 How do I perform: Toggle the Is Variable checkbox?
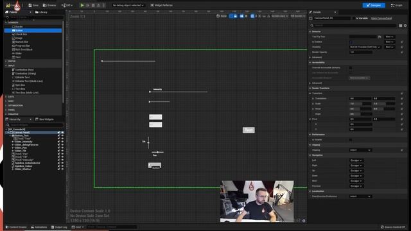(x=354, y=19)
